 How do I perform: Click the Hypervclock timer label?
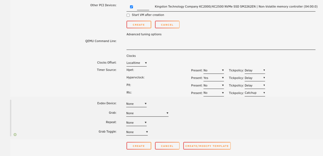[x=136, y=77]
